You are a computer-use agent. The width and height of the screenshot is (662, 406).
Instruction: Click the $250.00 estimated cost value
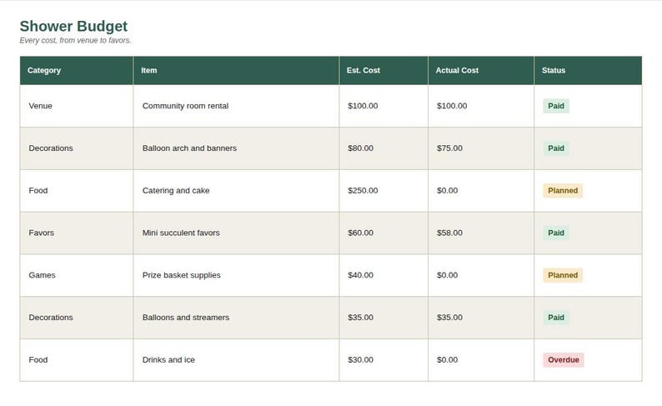[363, 191]
